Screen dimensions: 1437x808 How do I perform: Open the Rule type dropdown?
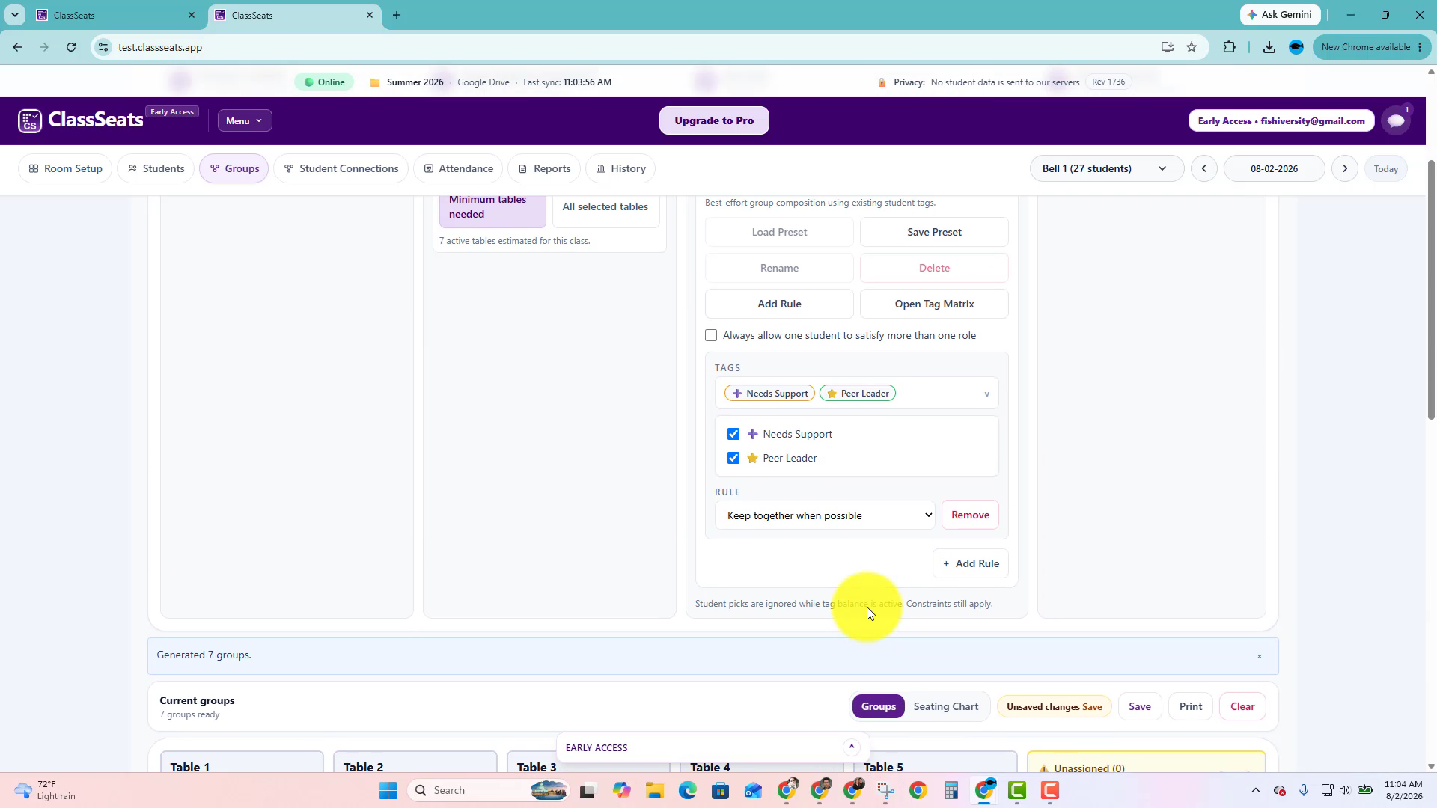point(825,515)
